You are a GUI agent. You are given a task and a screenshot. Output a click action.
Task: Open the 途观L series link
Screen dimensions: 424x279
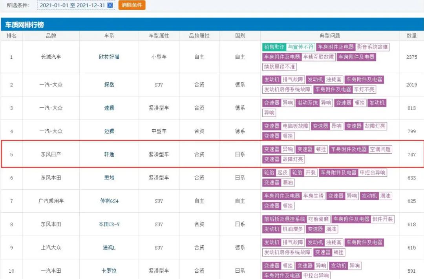point(109,247)
